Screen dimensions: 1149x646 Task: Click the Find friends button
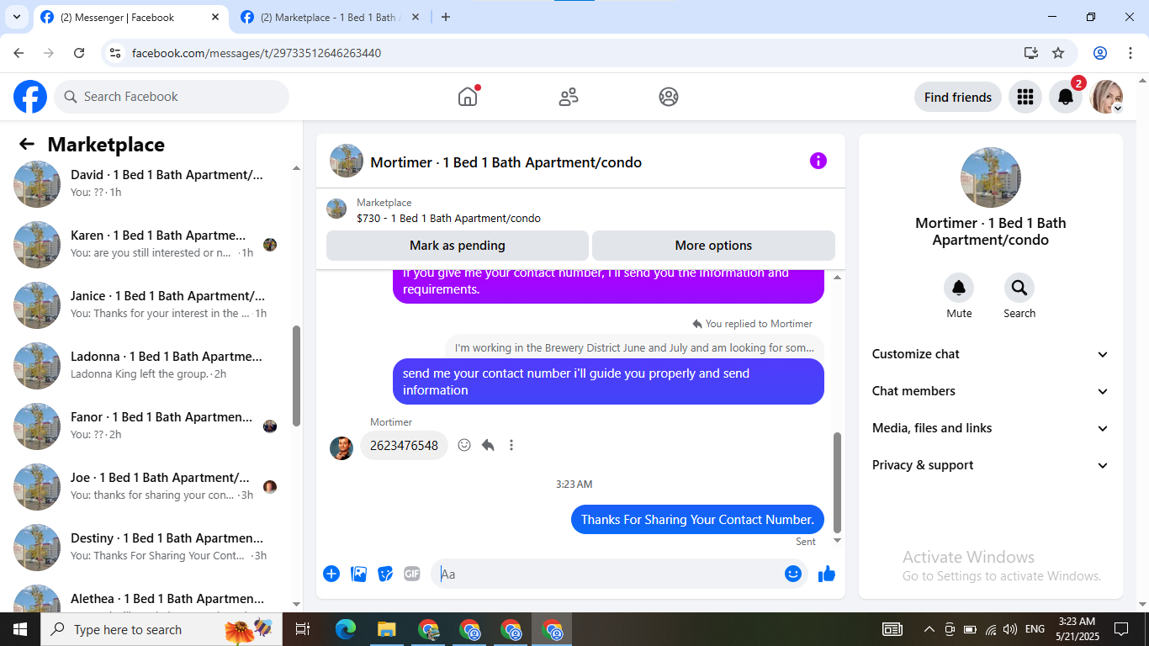tap(958, 97)
